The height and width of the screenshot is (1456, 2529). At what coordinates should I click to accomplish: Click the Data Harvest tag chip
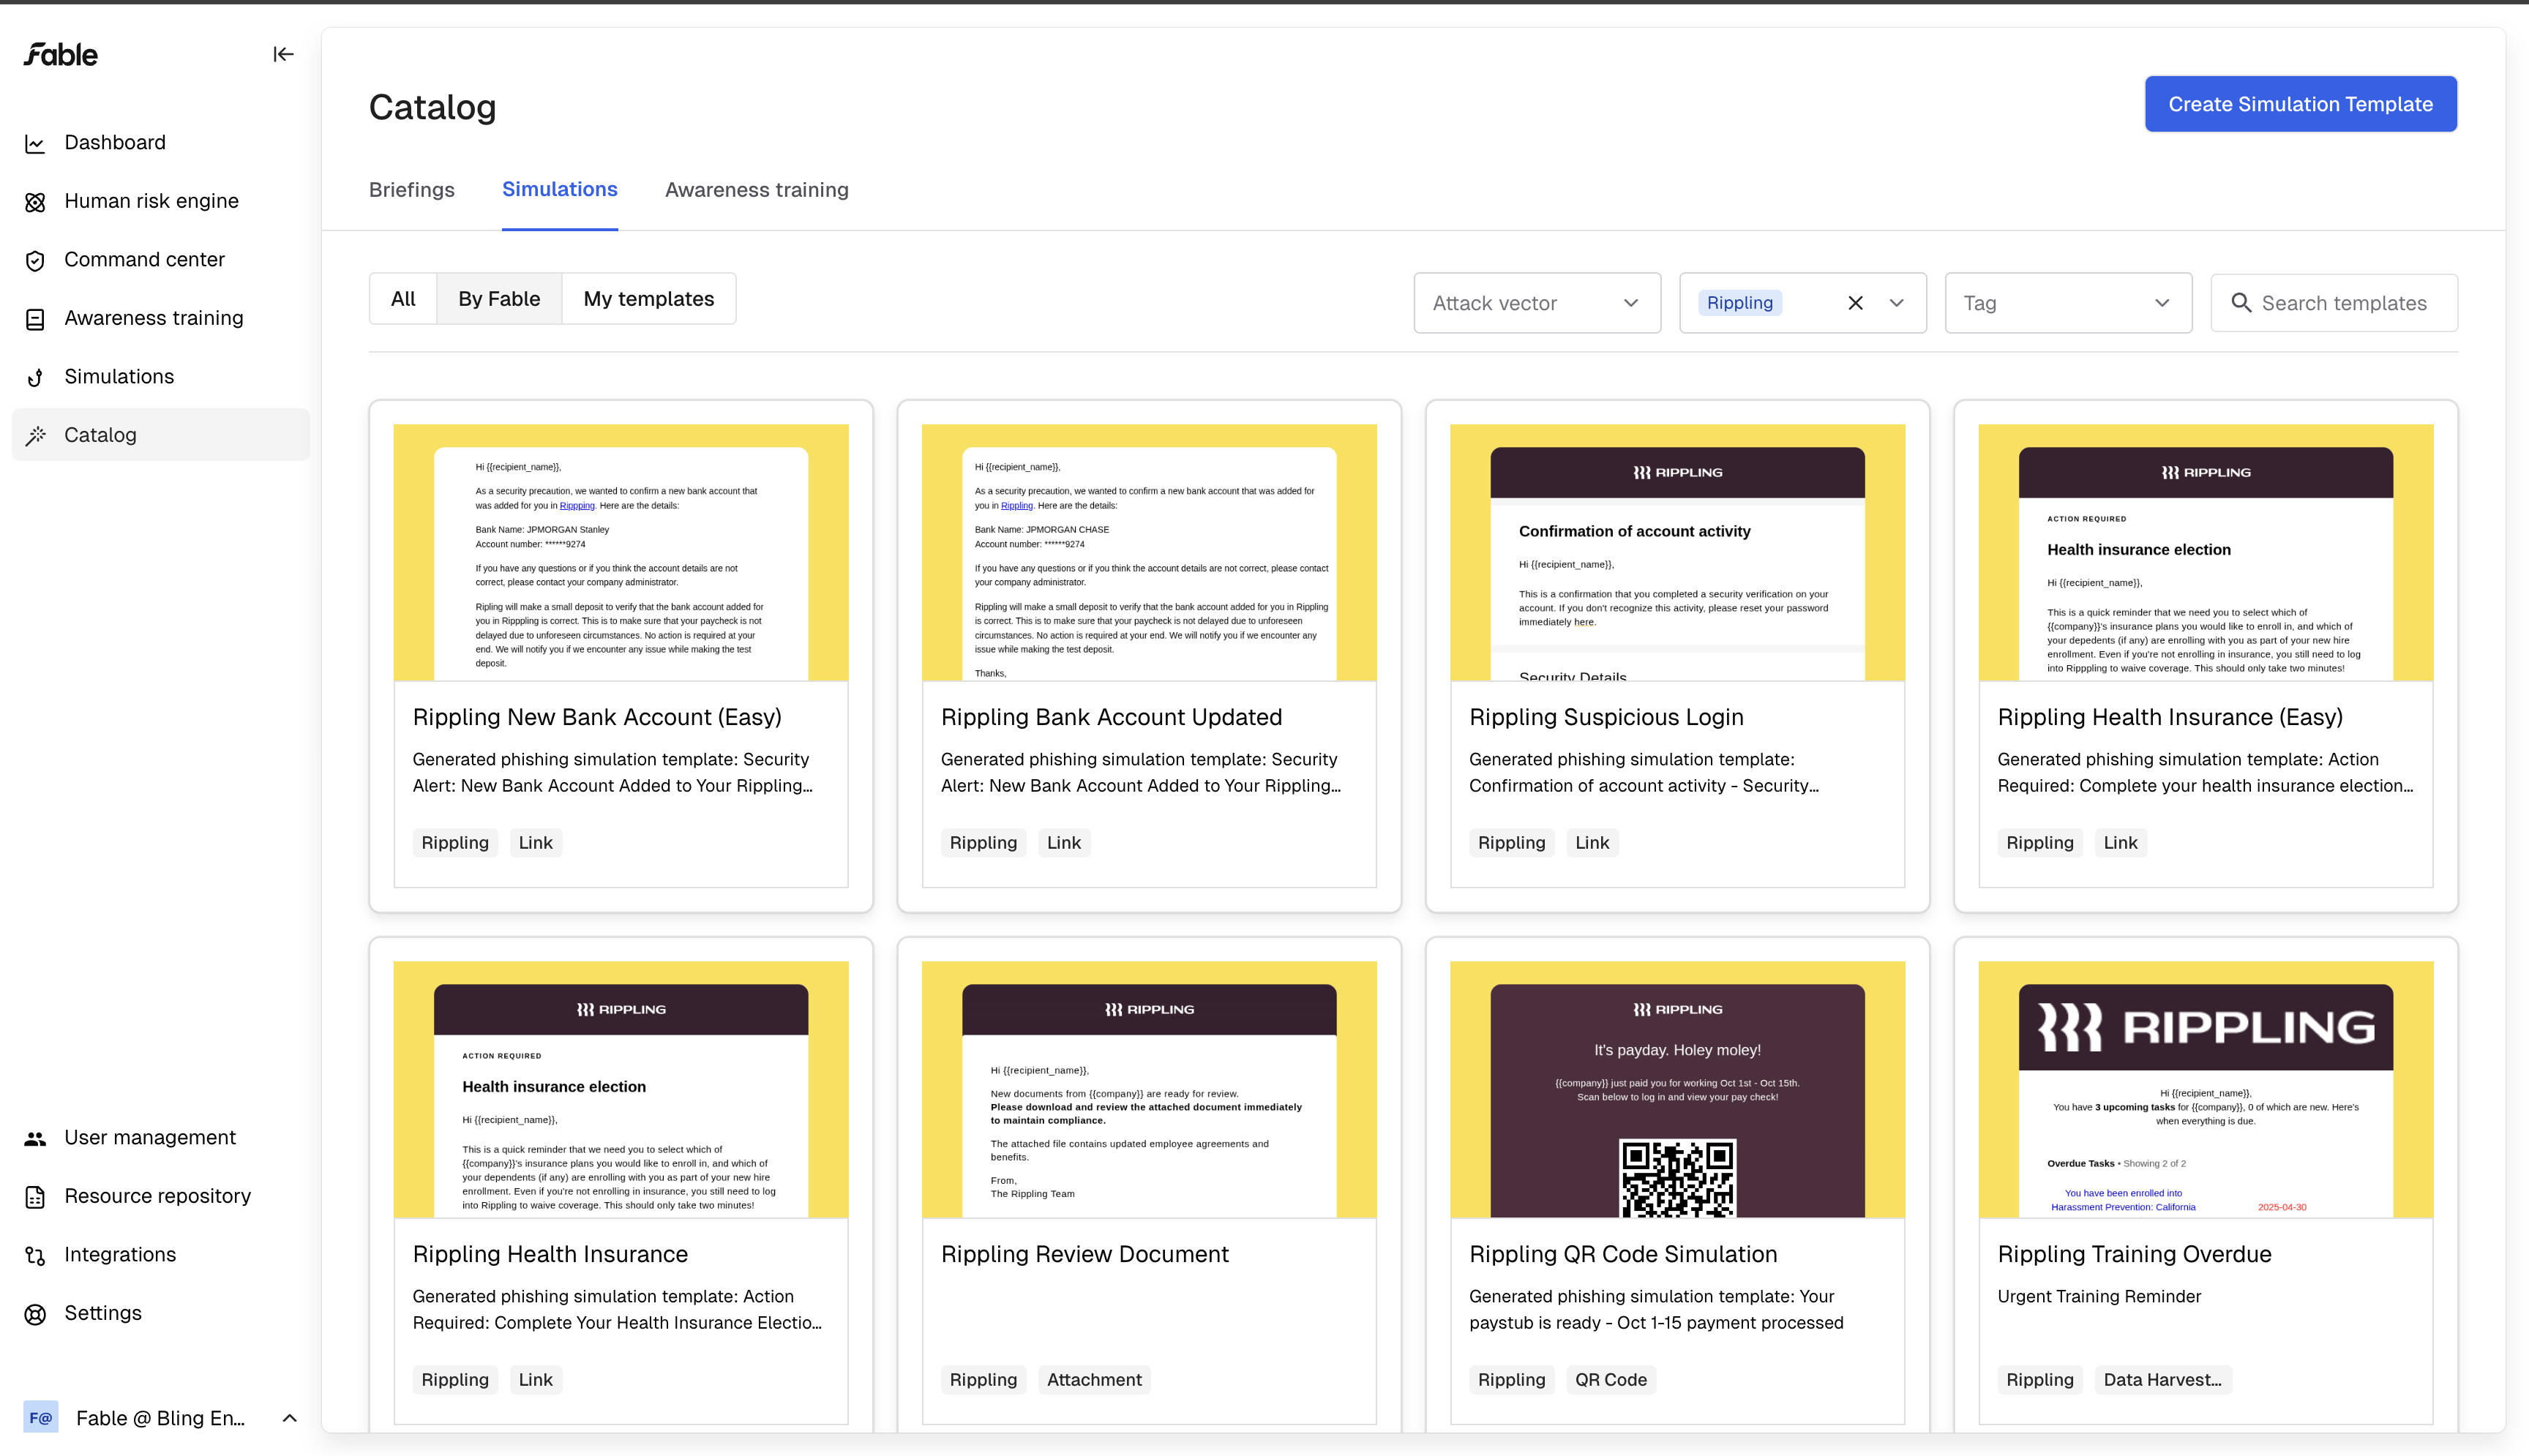click(x=2163, y=1380)
